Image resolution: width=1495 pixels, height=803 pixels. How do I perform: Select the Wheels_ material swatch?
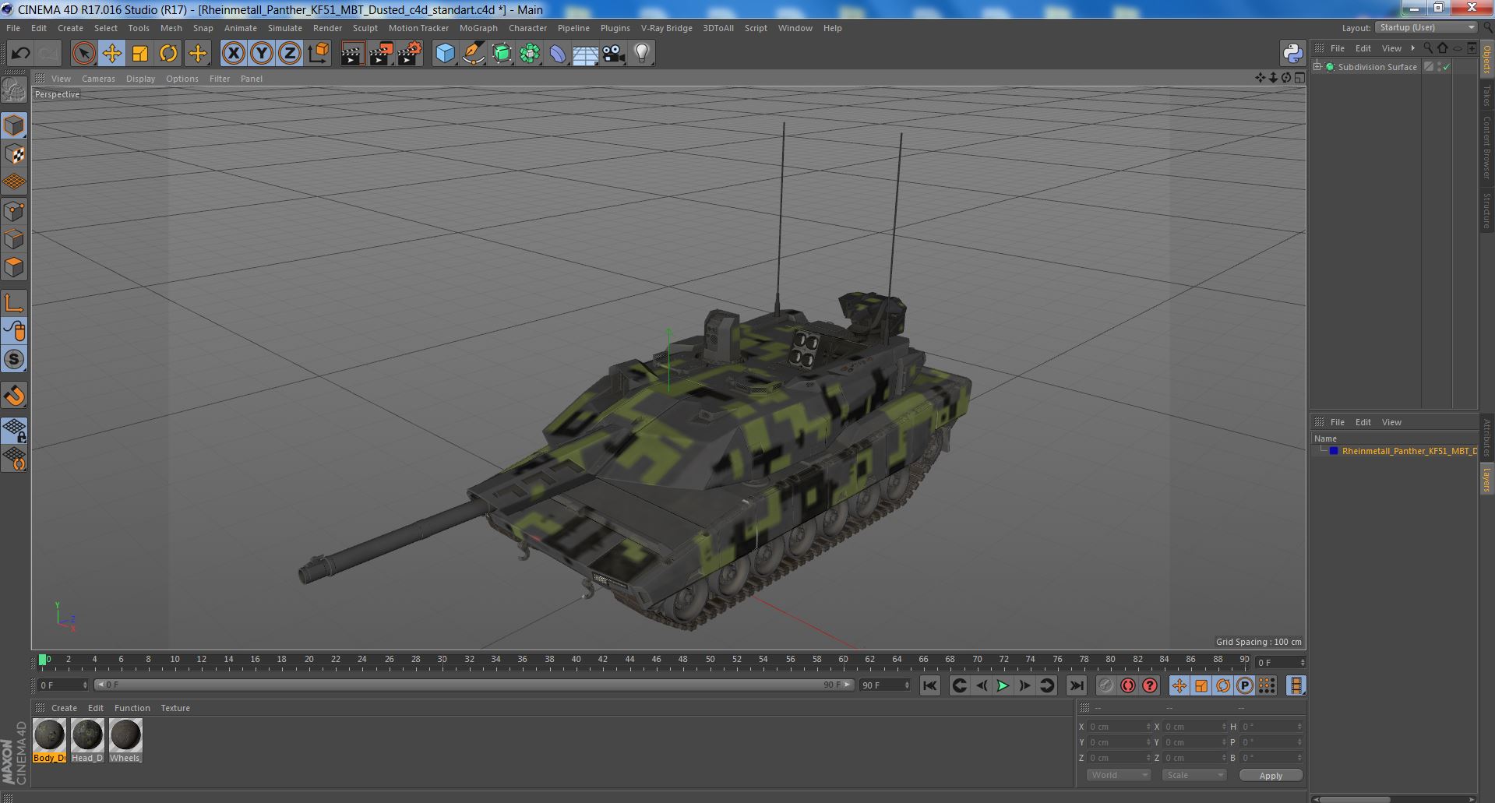125,740
